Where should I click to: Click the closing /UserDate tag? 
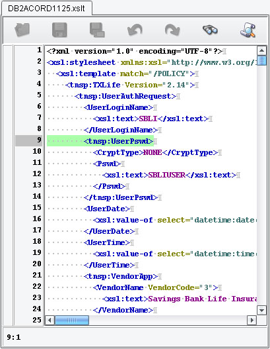[x=109, y=232]
